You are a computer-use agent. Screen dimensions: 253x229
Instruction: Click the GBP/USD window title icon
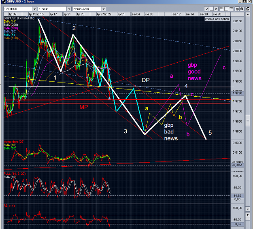pos(3,2)
